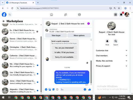The height and width of the screenshot is (100, 133).
Task: Mute the conversation with the bell icon
Action: point(107,41)
